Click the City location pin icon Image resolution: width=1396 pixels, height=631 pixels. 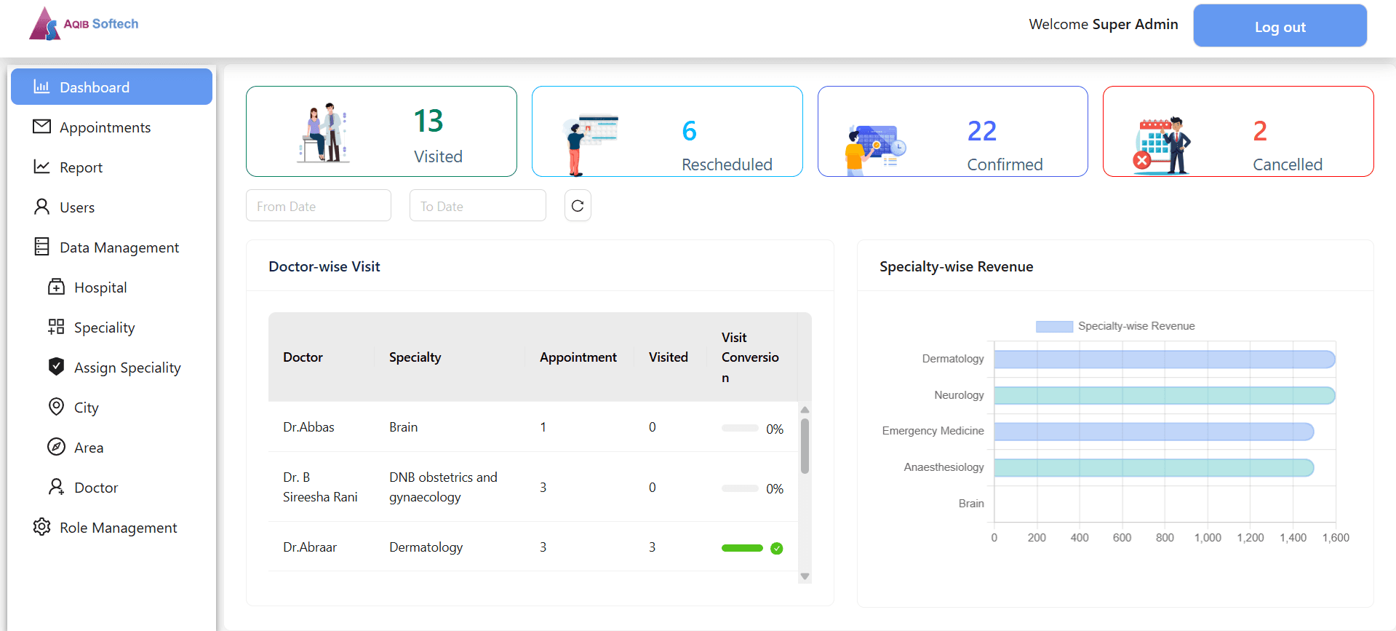[x=56, y=407]
